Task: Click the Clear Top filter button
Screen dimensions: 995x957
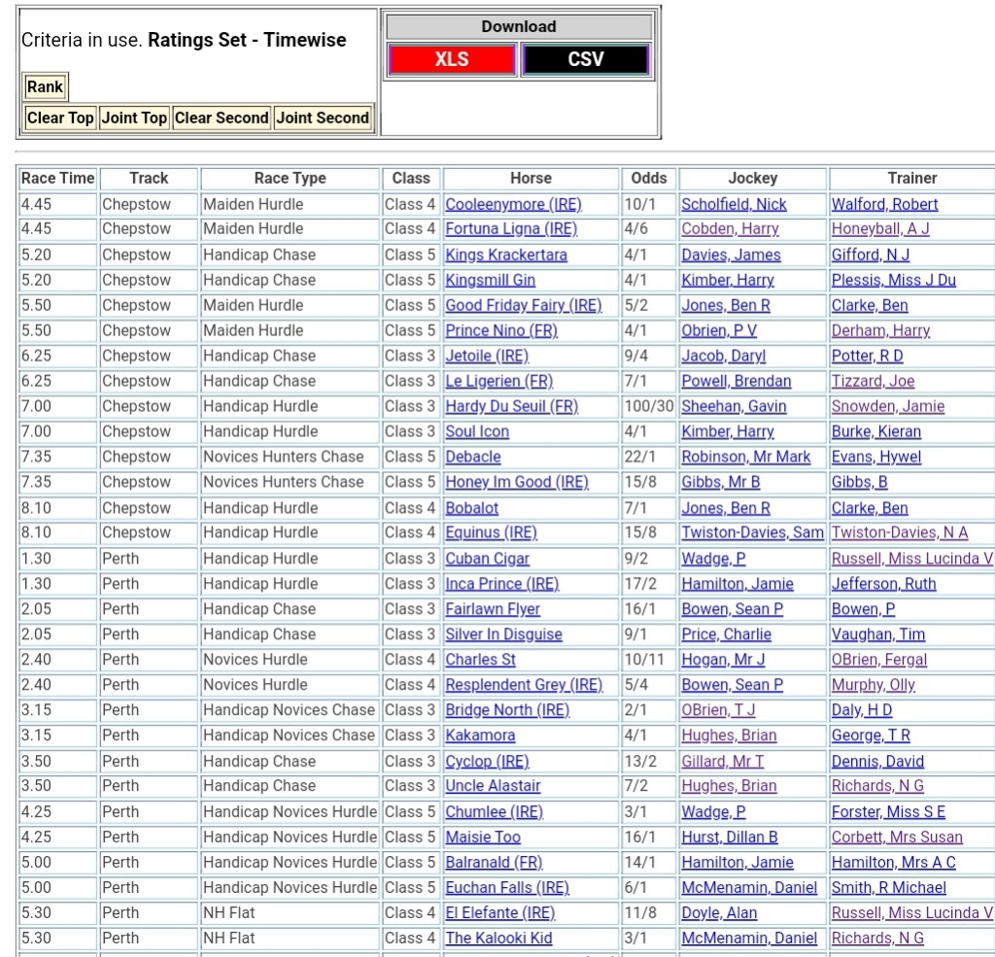Action: 60,118
